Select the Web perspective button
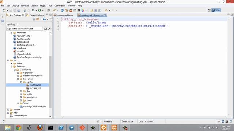Image resolution: width=234 pixels, height=131 pixels. [x=216, y=10]
